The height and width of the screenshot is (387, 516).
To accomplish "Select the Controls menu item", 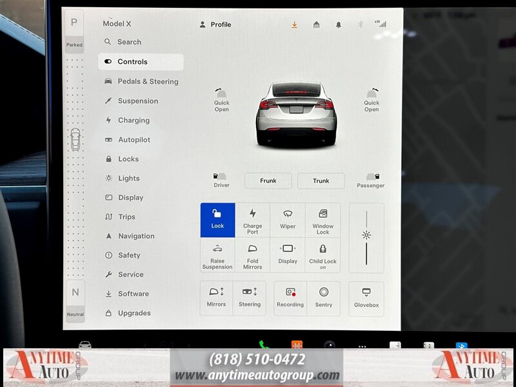I will point(141,62).
